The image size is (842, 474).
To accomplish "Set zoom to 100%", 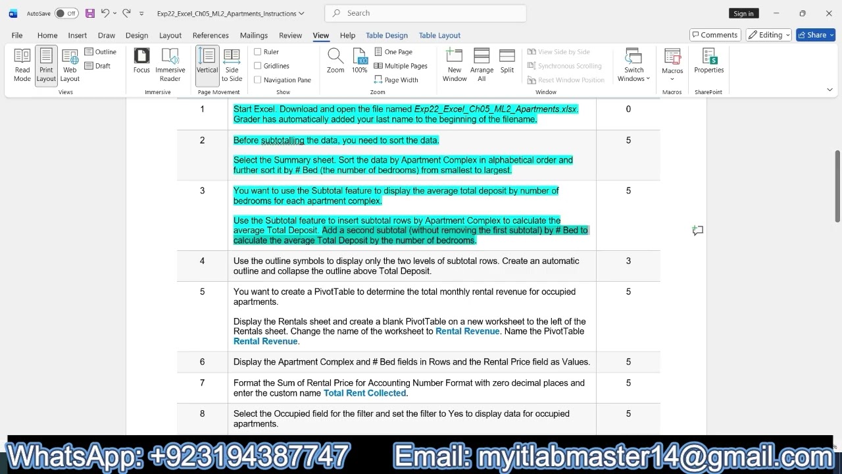I will click(360, 61).
